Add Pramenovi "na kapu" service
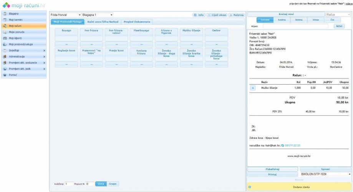The image size is (353, 192). tap(91, 54)
